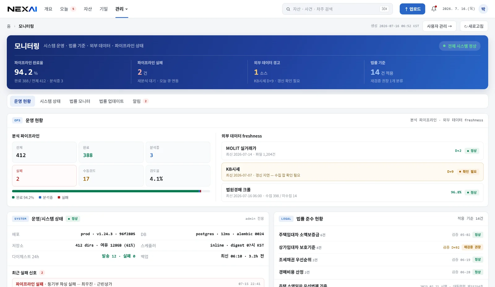The width and height of the screenshot is (495, 287).
Task: Click 파이프라인 실패 등기부 파싱 실패 alert
Action: [x=138, y=283]
